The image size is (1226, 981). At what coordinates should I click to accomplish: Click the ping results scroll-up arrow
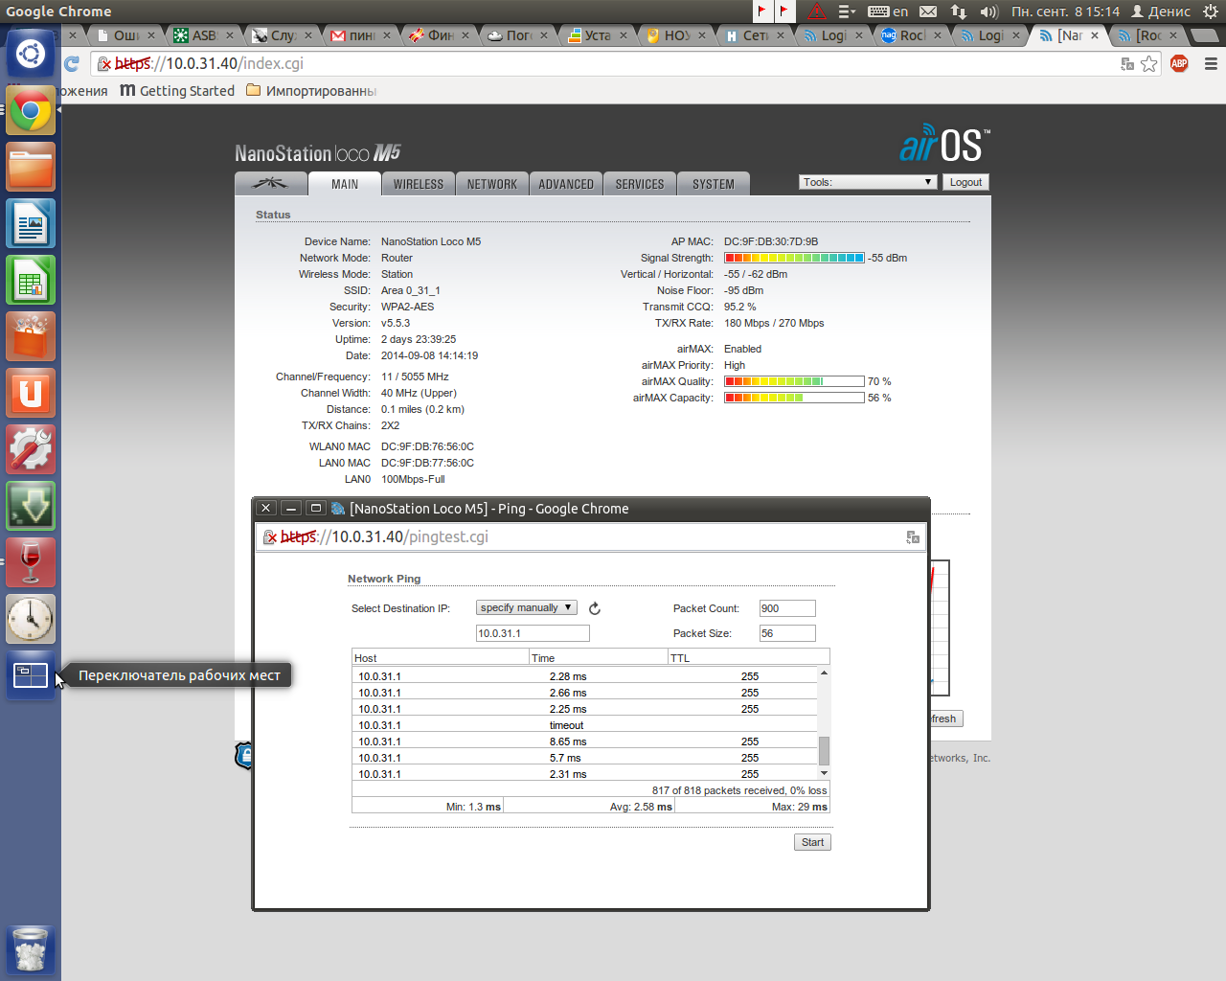tap(824, 673)
